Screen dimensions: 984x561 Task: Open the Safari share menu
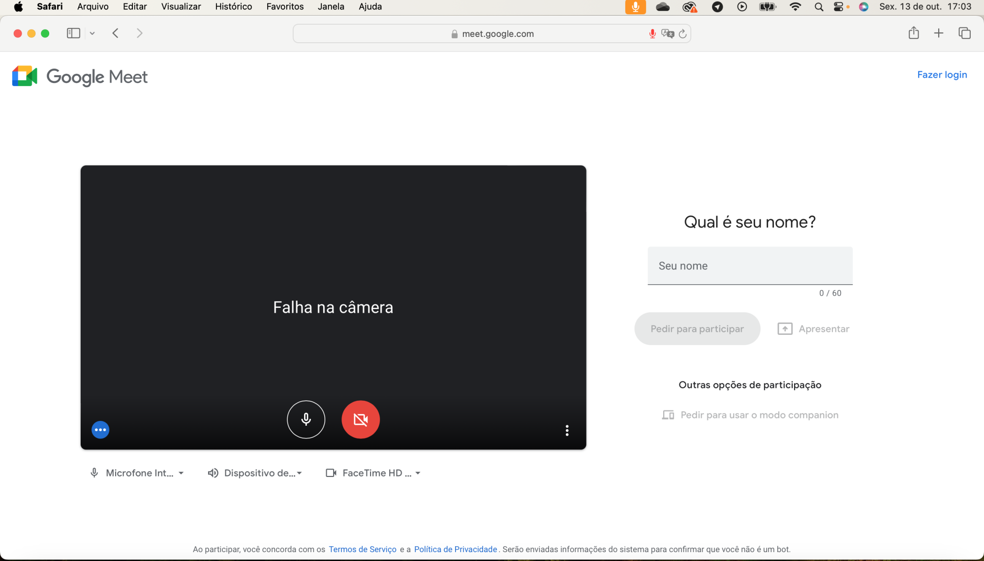pyautogui.click(x=914, y=33)
